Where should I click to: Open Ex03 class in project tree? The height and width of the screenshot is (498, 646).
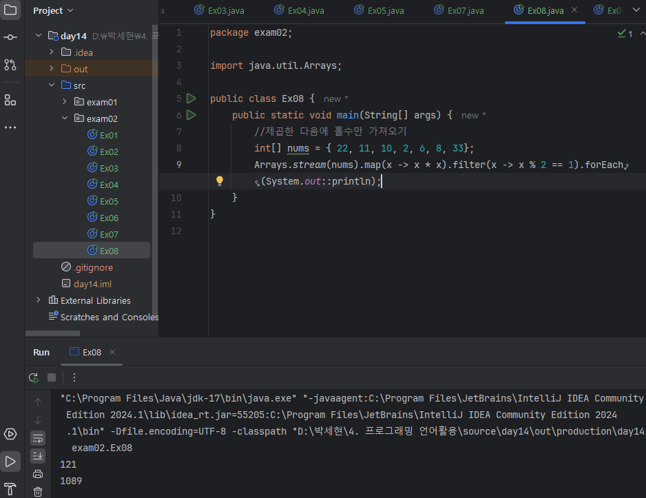pos(103,168)
